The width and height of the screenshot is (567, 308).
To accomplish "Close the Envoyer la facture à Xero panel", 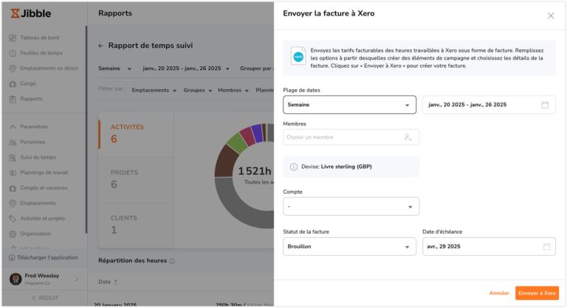I will click(x=550, y=15).
